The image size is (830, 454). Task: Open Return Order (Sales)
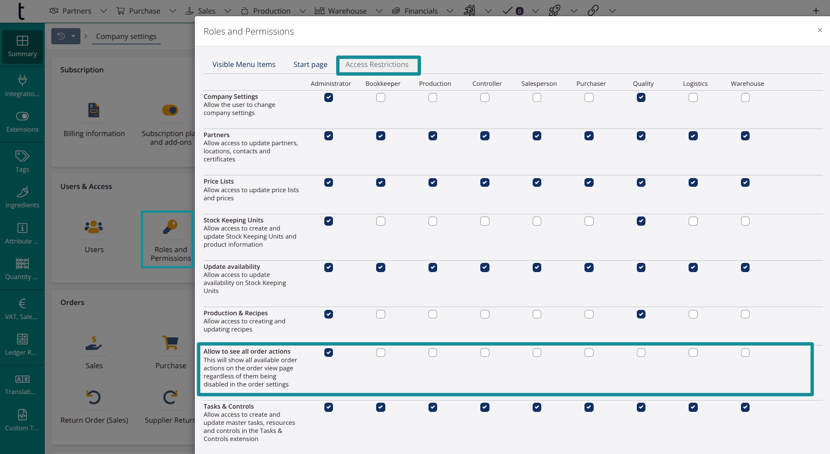coord(94,398)
